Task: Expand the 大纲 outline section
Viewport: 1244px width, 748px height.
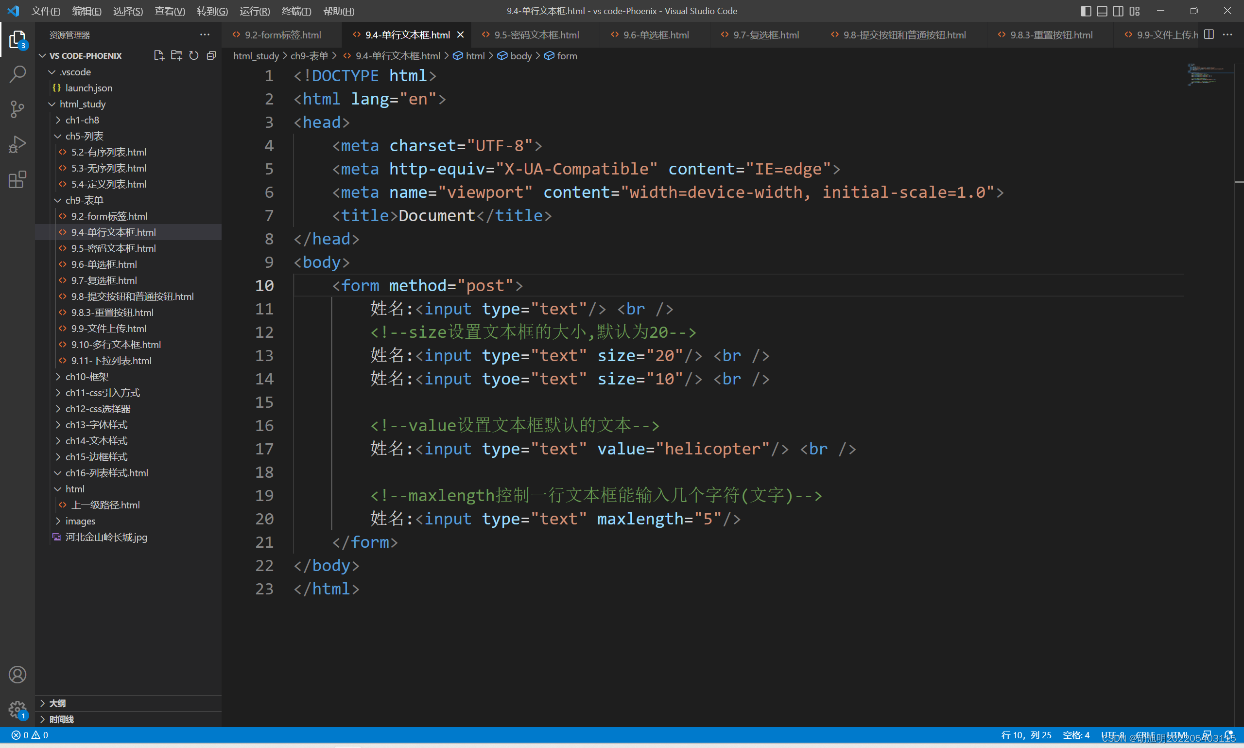Action: click(57, 703)
